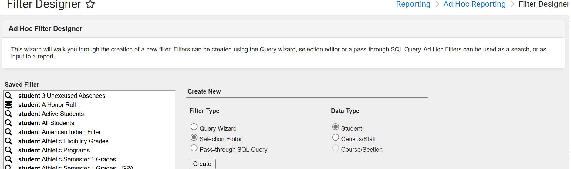Click magnifier icon beside All Students filter
This screenshot has width=571, height=169.
tap(8, 123)
